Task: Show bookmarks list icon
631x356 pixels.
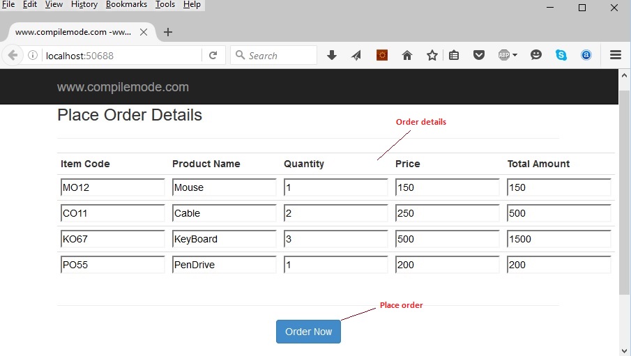Action: (x=454, y=55)
